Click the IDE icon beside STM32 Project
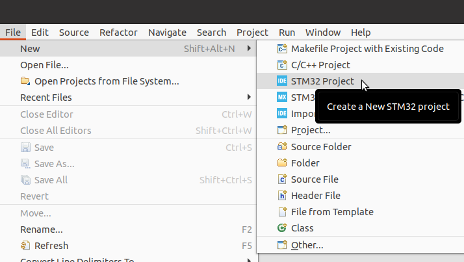This screenshot has height=262, width=464. [282, 81]
